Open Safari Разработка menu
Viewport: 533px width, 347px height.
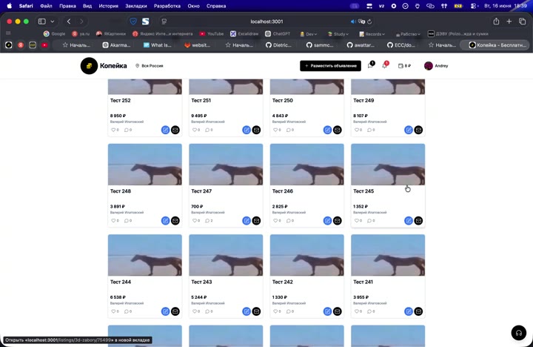point(167,6)
